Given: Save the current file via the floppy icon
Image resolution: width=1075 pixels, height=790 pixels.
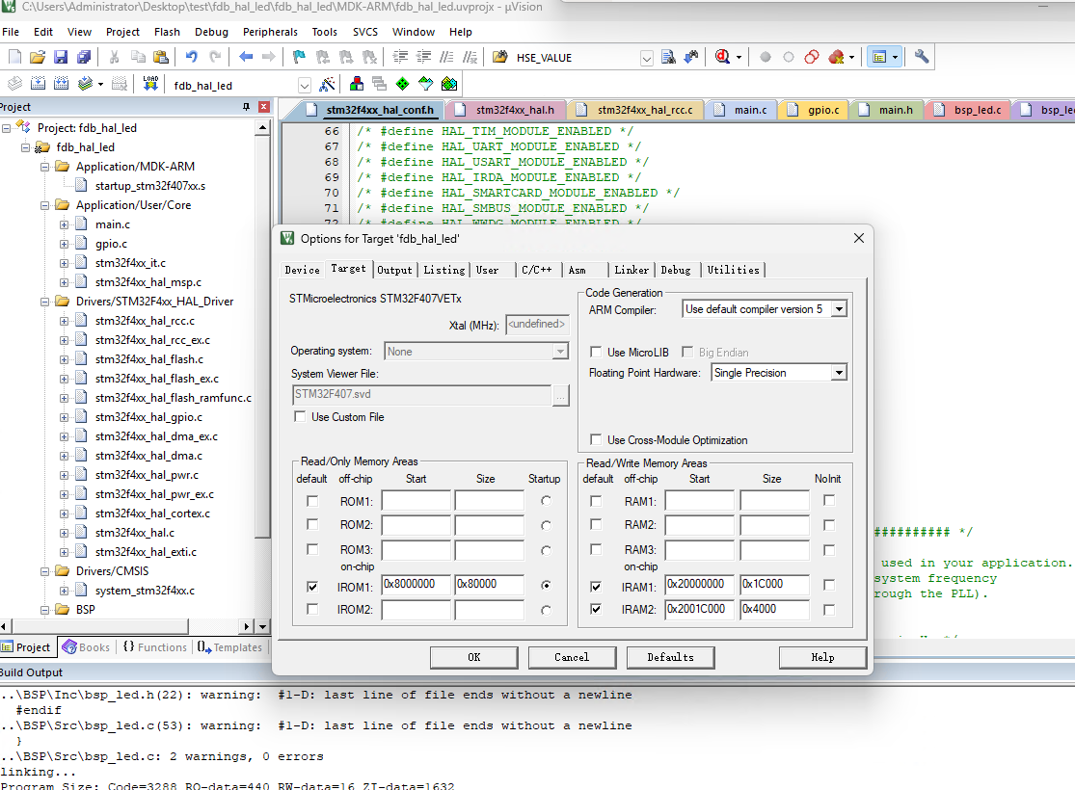Looking at the screenshot, I should tap(61, 58).
